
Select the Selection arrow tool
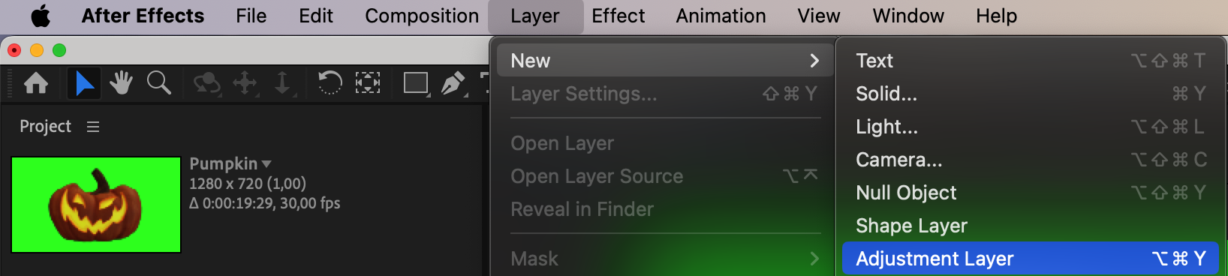pyautogui.click(x=84, y=82)
